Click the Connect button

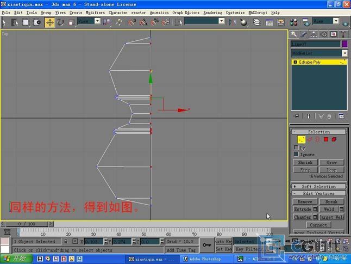[x=318, y=225]
